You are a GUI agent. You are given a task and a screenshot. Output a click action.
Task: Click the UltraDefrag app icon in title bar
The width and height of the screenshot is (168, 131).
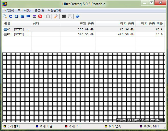click(5, 4)
